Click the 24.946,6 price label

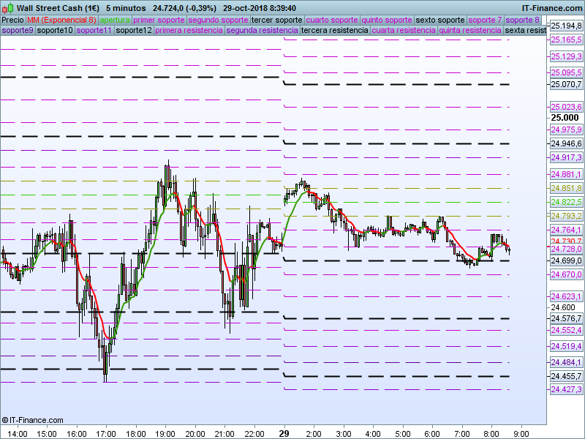point(566,143)
